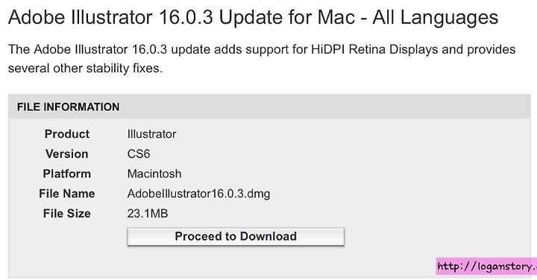Screen dimensions: 537x280
Task: Click the 'several other stability fixes' description line
Action: coord(85,69)
